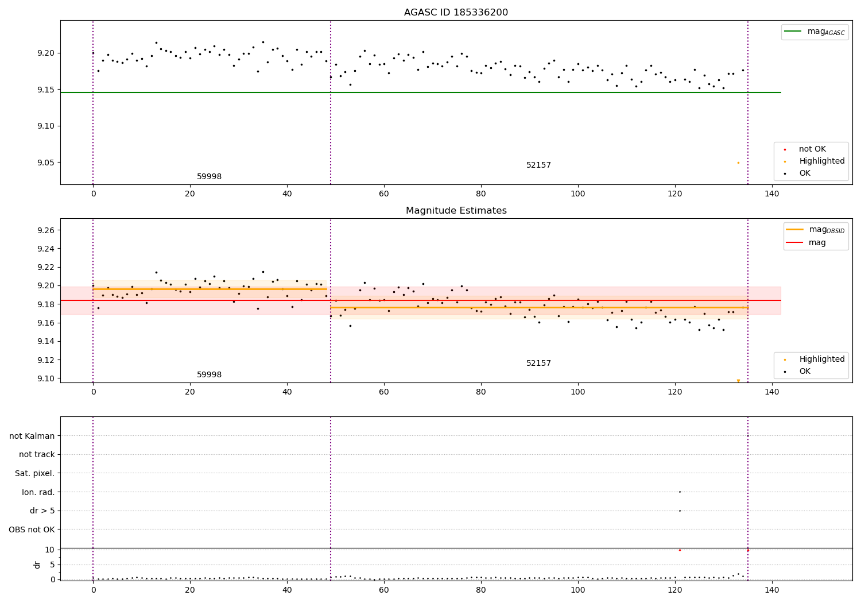
Task: Click the 10 tick on the dr axis
Action: 49,550
